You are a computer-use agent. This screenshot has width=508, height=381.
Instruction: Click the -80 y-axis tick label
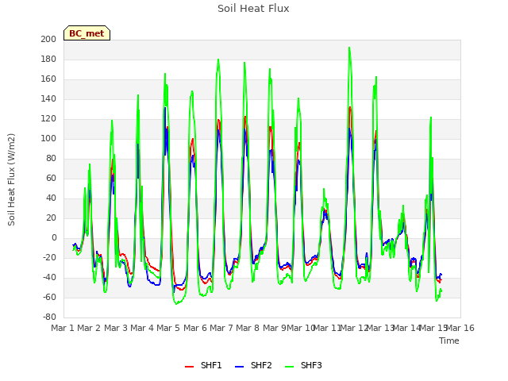[x=49, y=317]
